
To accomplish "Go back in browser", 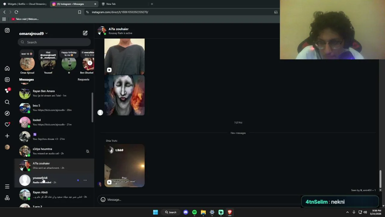I will pos(4,12).
